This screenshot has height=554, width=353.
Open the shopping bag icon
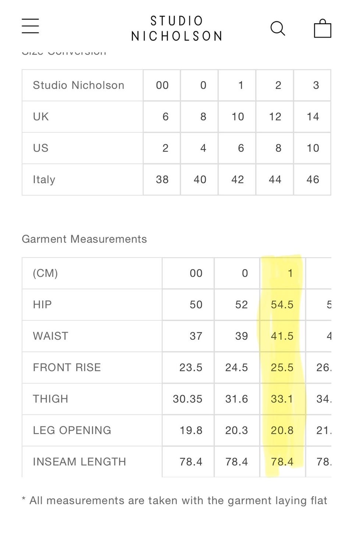322,28
